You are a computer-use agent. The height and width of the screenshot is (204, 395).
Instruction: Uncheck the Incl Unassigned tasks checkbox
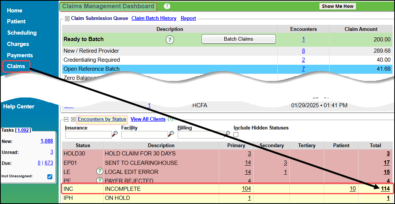pos(50,177)
